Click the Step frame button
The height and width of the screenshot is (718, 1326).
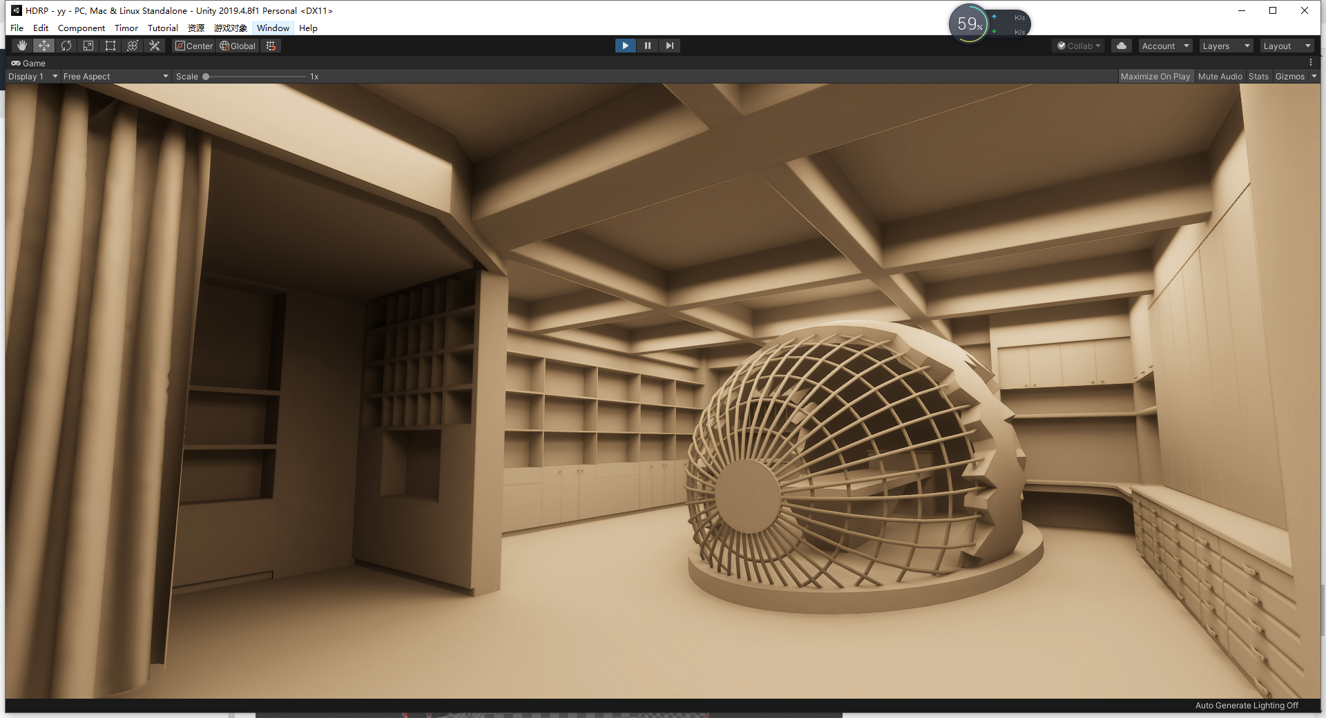(x=669, y=46)
